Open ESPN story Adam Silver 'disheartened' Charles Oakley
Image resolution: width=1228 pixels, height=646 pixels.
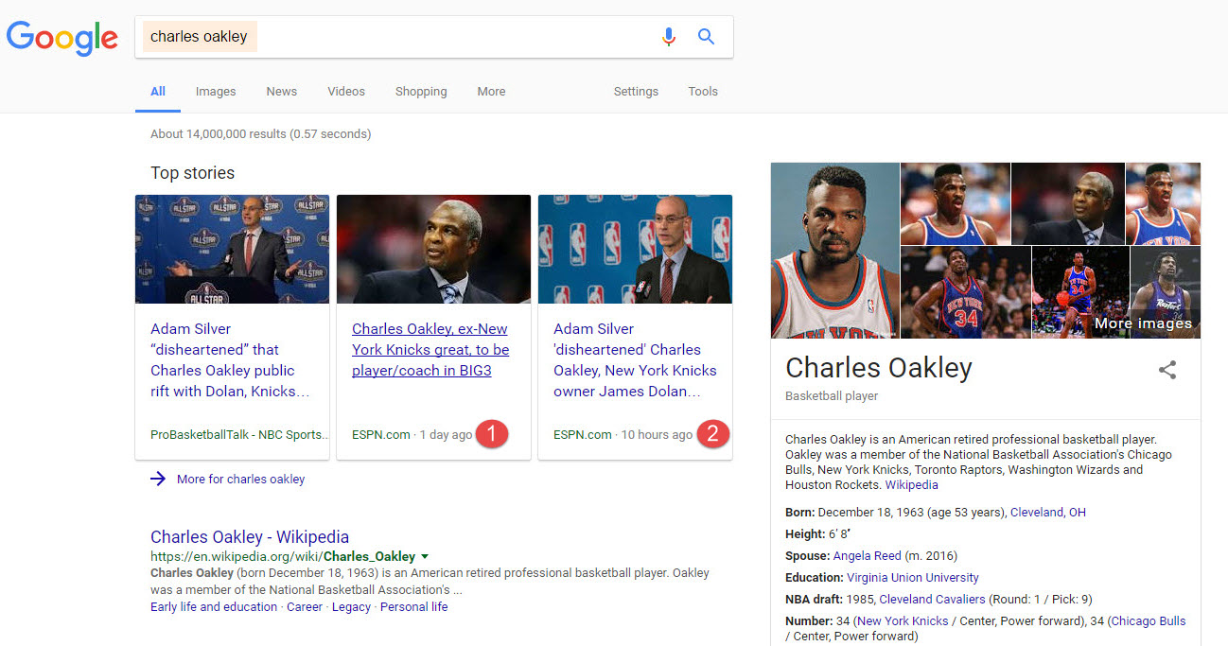click(x=635, y=360)
